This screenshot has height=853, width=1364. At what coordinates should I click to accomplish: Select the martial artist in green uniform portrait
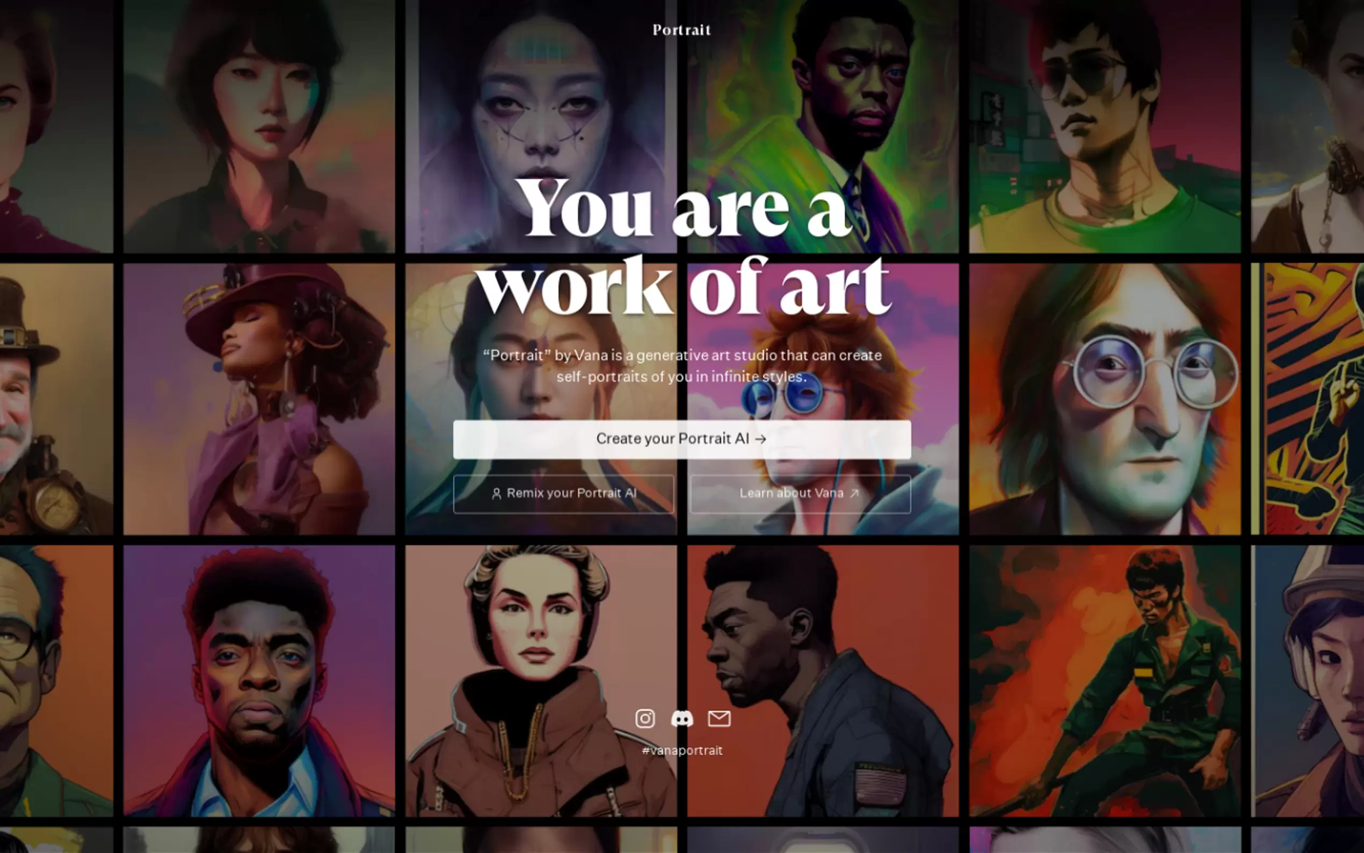(x=1105, y=681)
